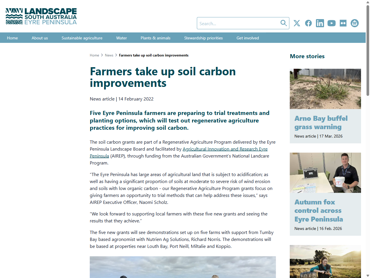Click the search magnifier icon
The height and width of the screenshot is (278, 370).
click(283, 23)
